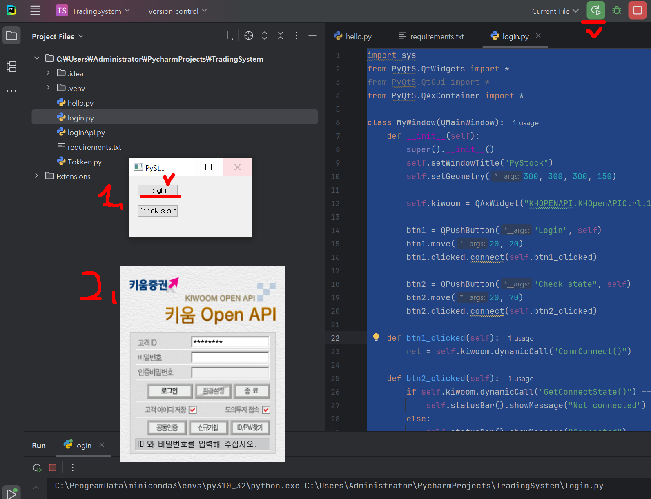
Task: Click the '1 usage' hint next to btn1_clicked
Action: pos(521,338)
